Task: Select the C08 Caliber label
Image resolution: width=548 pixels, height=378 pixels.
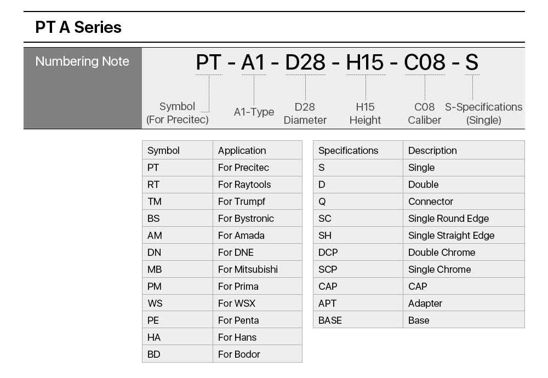Action: pyautogui.click(x=424, y=113)
